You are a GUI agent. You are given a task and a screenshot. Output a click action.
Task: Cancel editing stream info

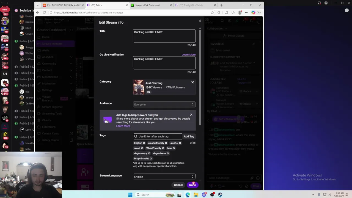pyautogui.click(x=178, y=185)
